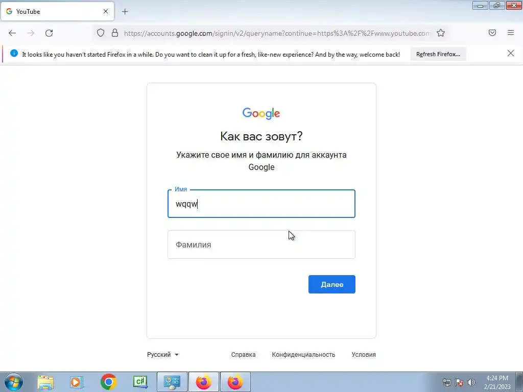Viewport: 523px width, 392px height.
Task: Click the network tray icon
Action: click(446, 382)
